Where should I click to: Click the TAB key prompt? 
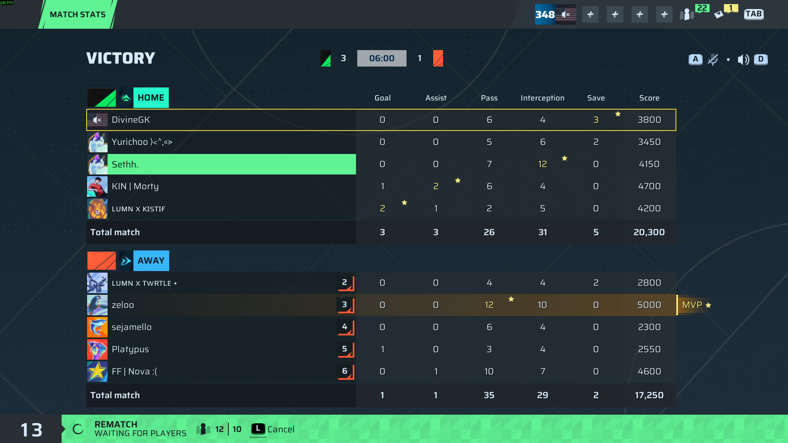[x=754, y=14]
